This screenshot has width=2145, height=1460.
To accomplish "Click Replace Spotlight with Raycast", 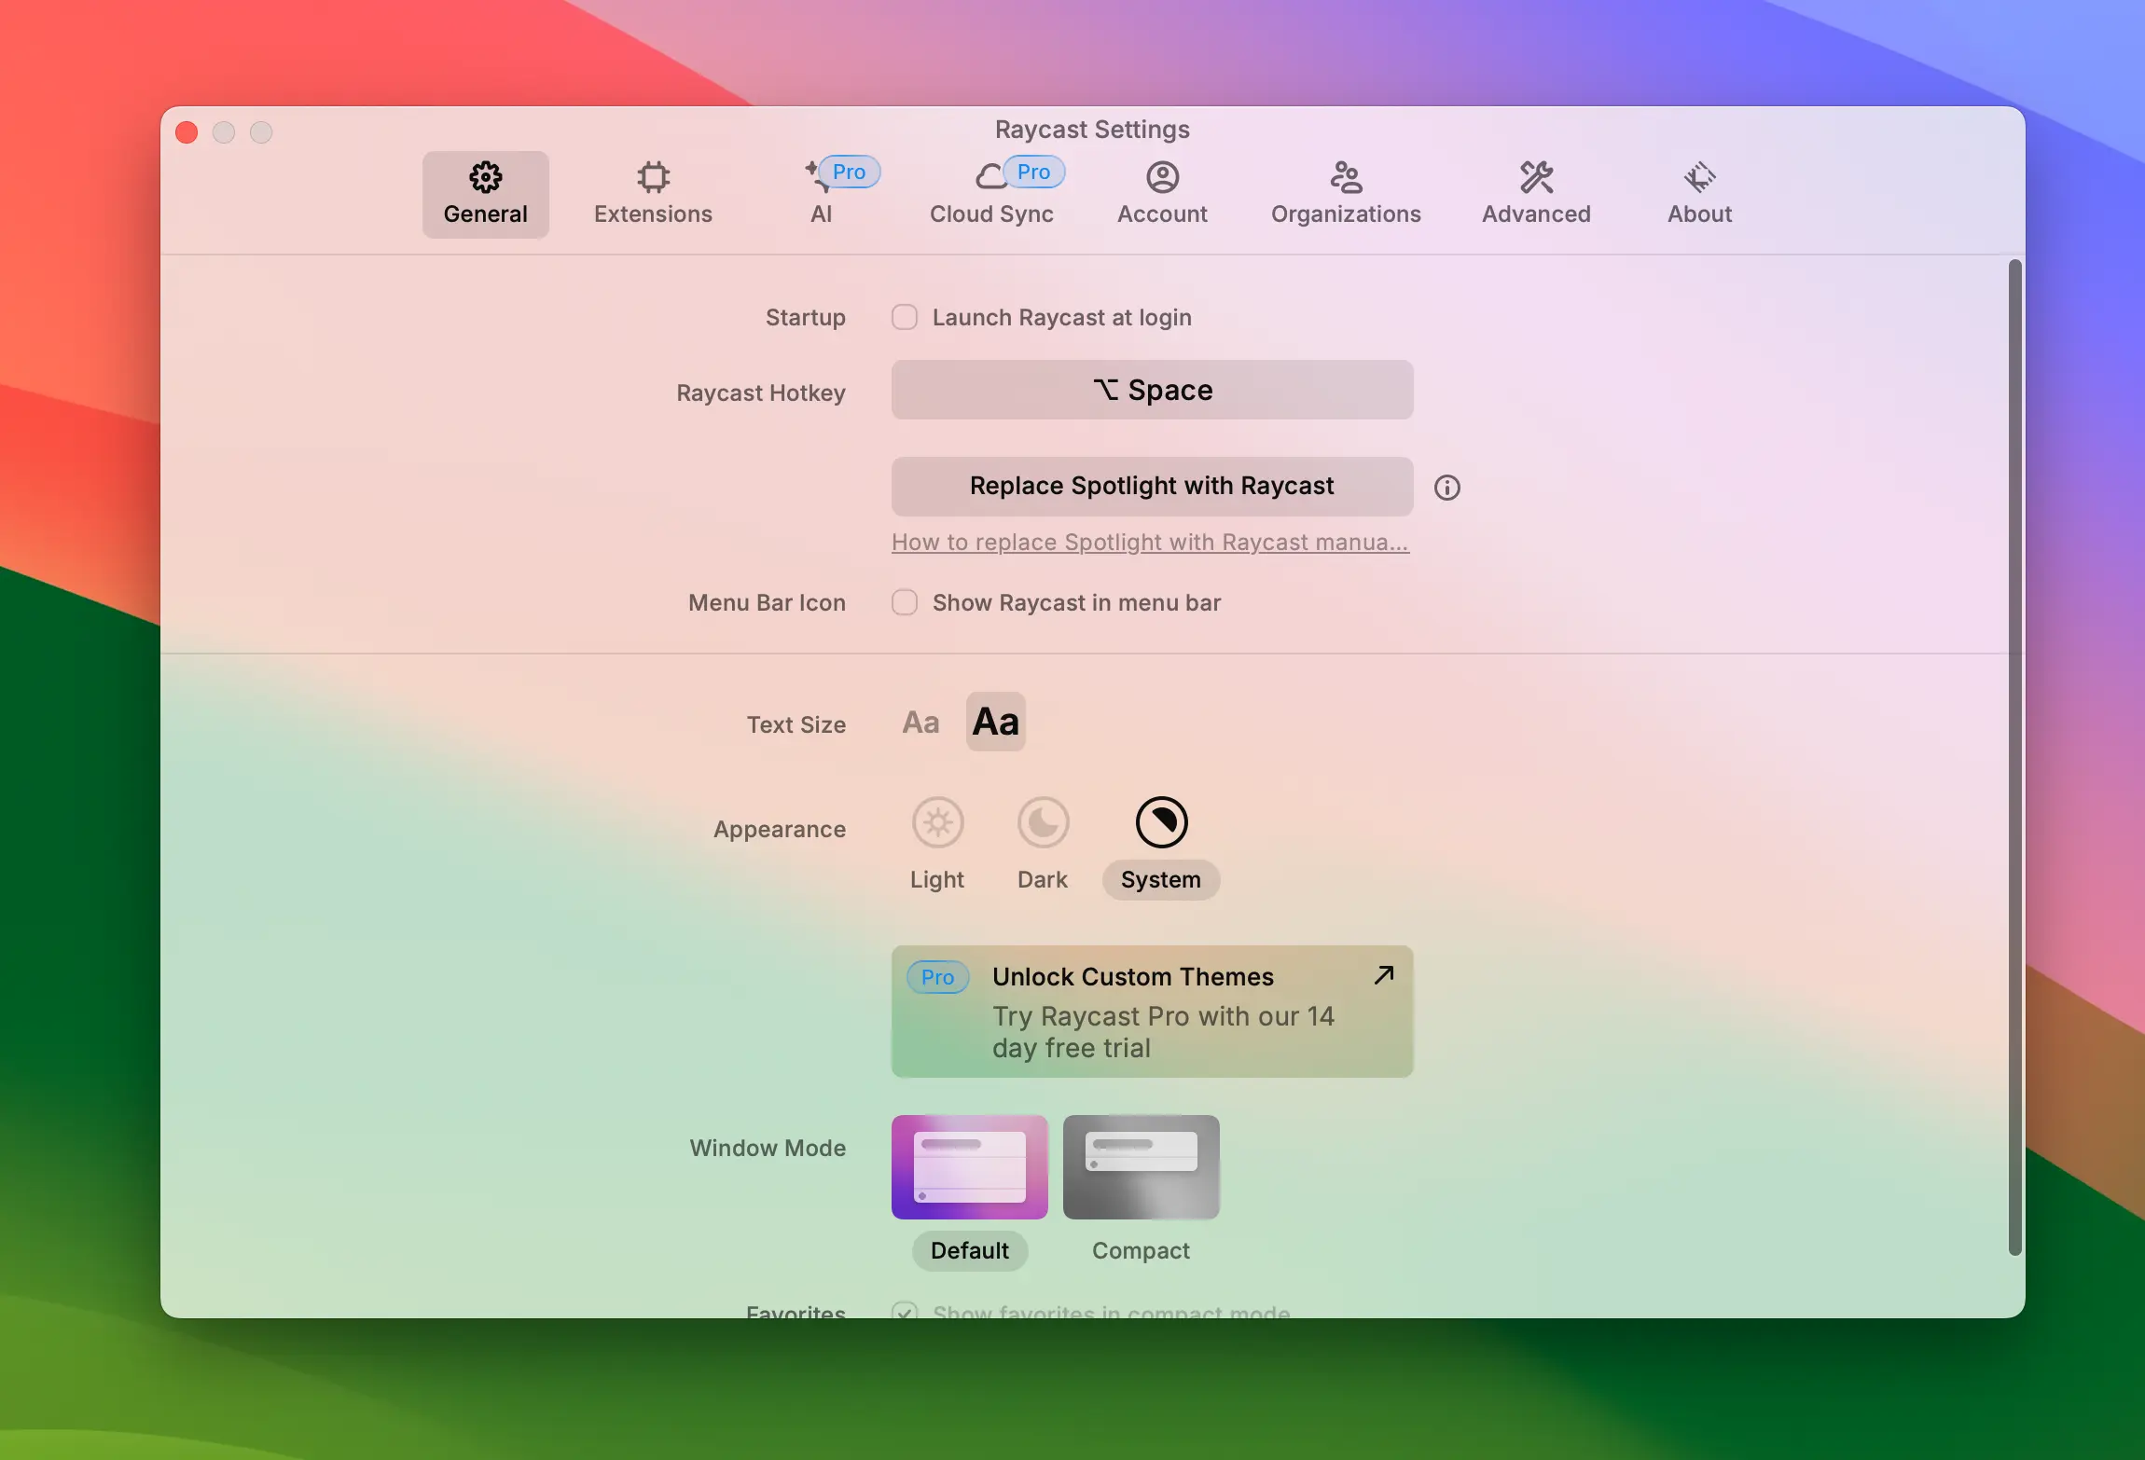I will pos(1152,486).
